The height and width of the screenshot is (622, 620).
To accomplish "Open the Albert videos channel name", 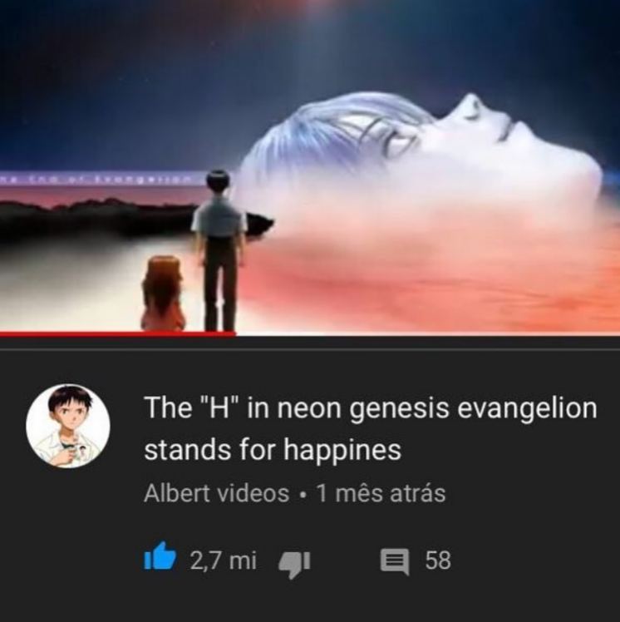I will [x=216, y=493].
